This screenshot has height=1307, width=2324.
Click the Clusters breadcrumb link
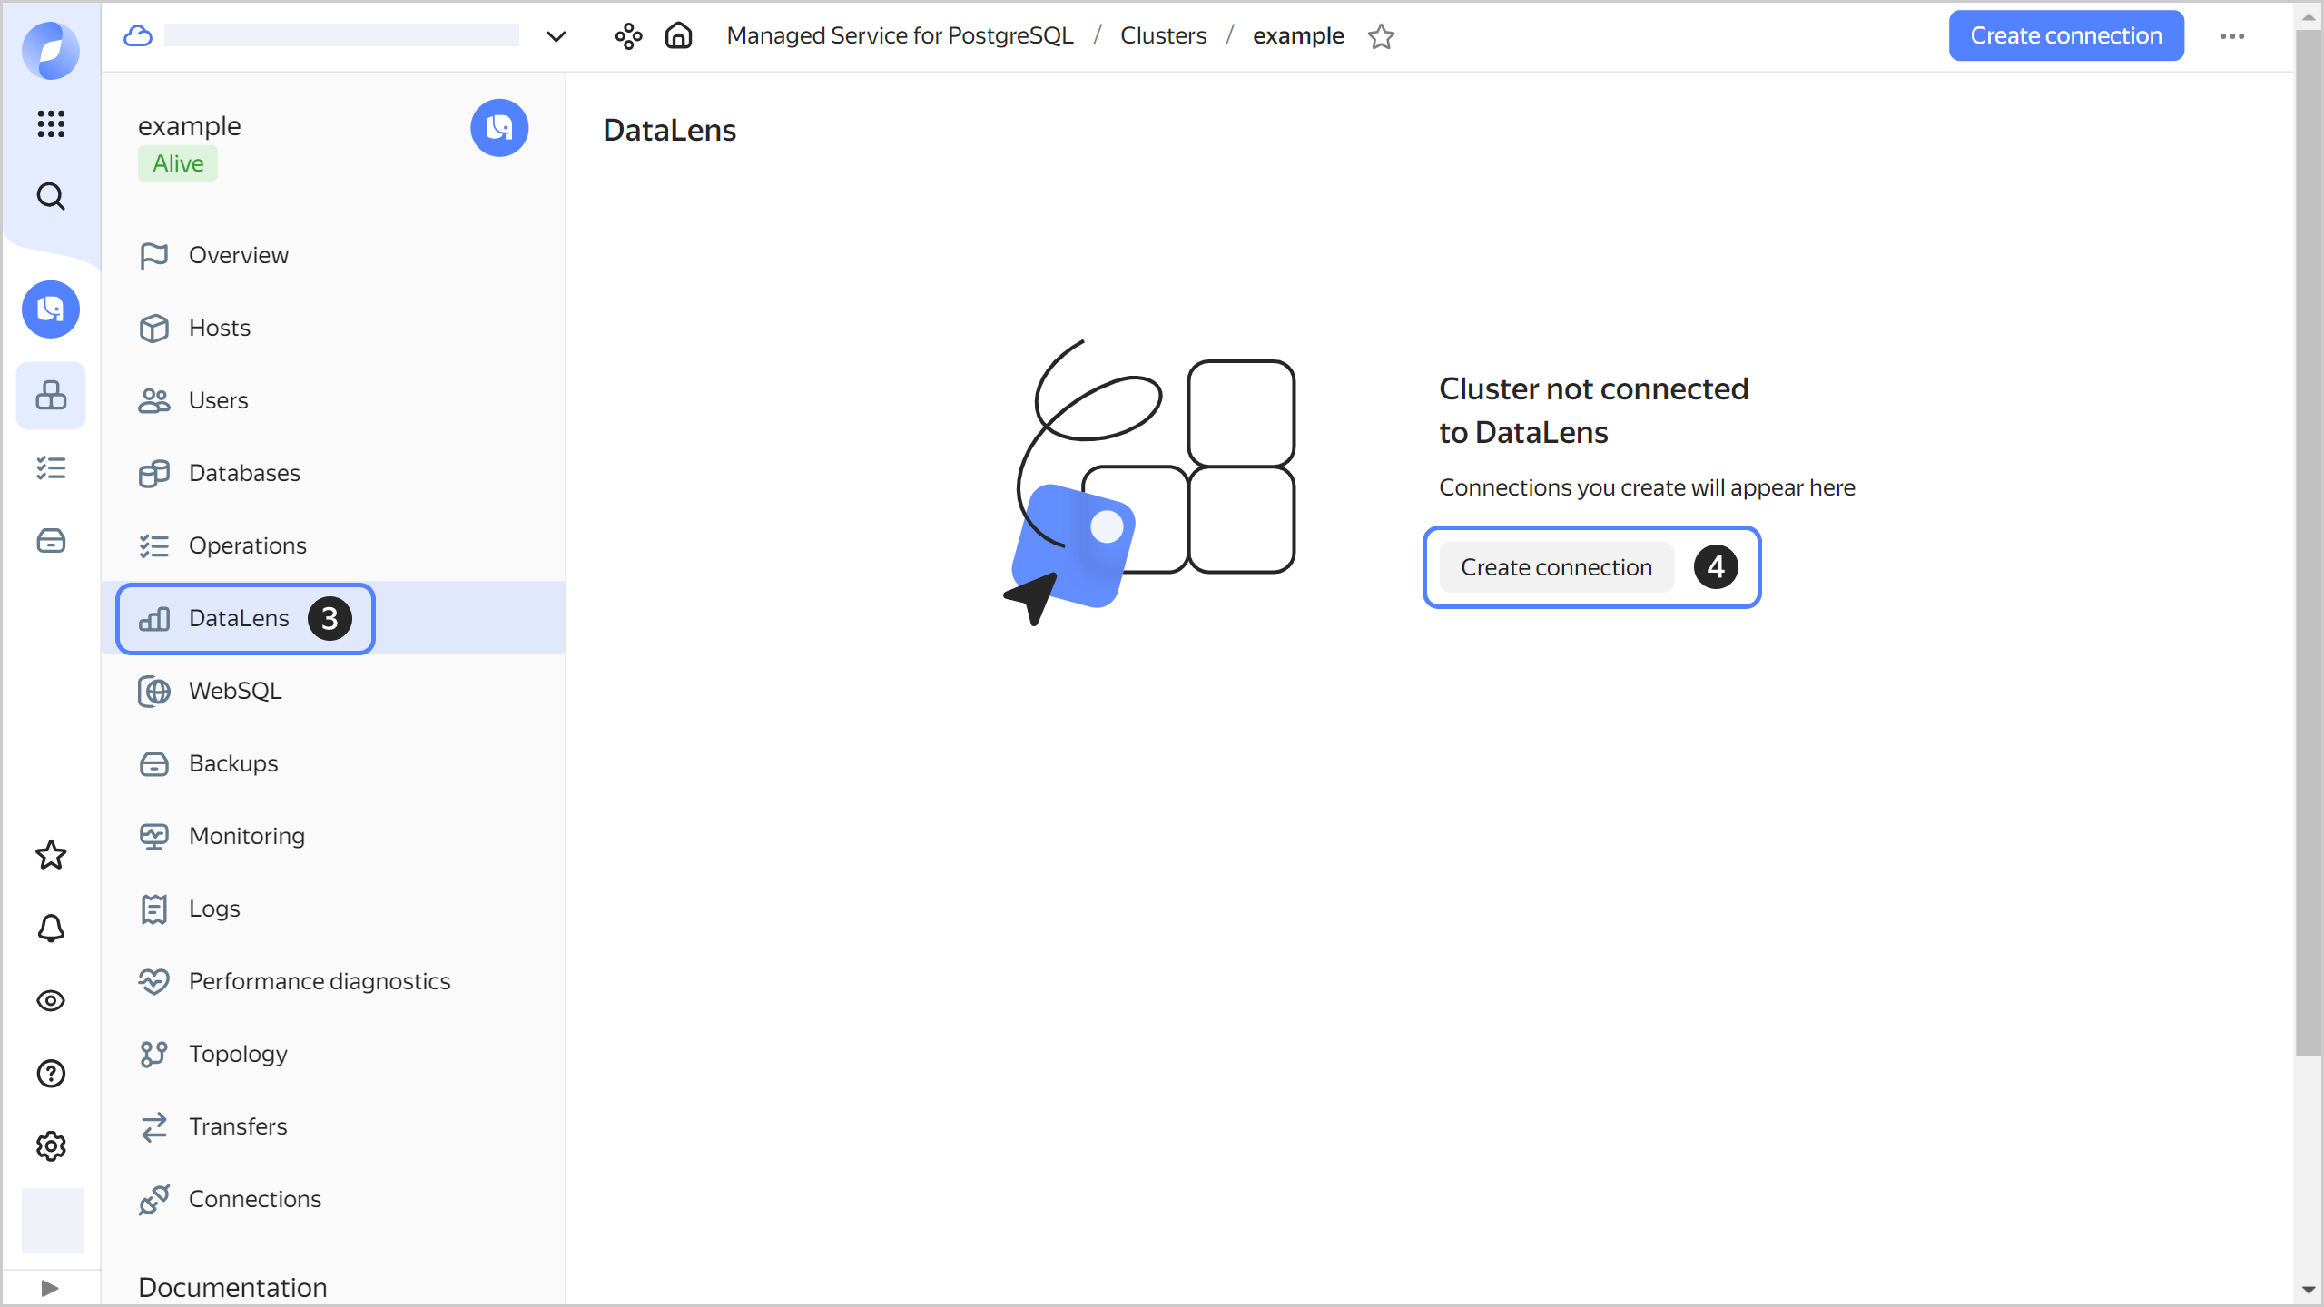(x=1163, y=36)
